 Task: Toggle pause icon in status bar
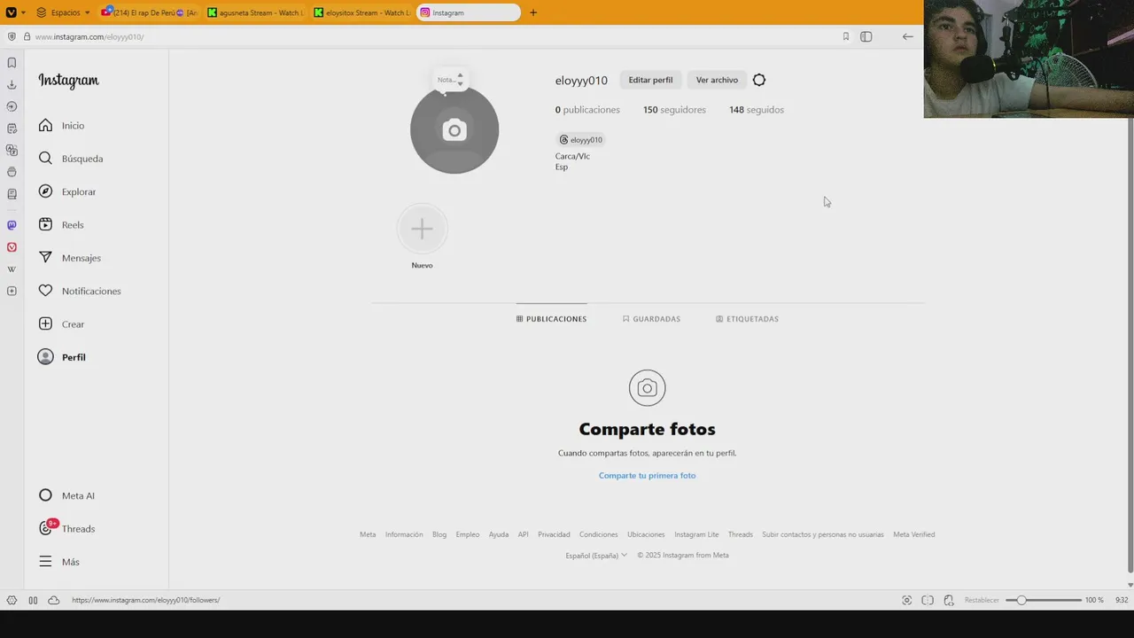coord(33,600)
